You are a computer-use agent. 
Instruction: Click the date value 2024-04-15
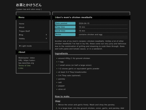pos(84,23)
